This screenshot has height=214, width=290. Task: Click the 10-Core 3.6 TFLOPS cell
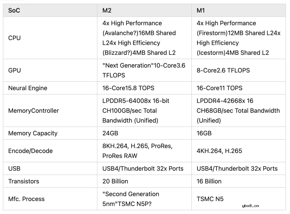144,70
